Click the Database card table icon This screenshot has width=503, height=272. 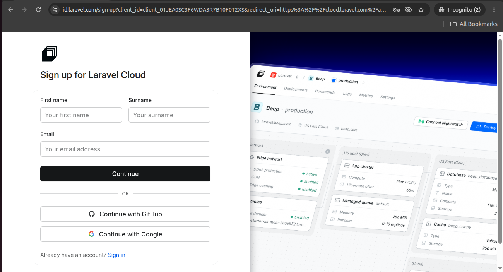coord(443,174)
